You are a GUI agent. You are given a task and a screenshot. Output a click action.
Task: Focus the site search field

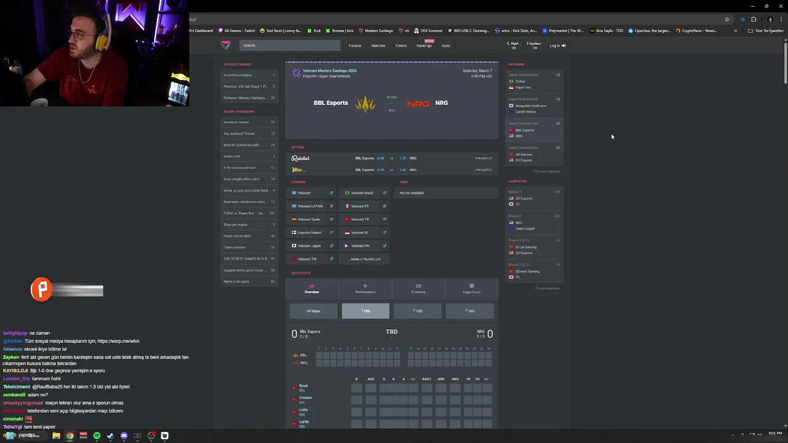[x=289, y=45]
